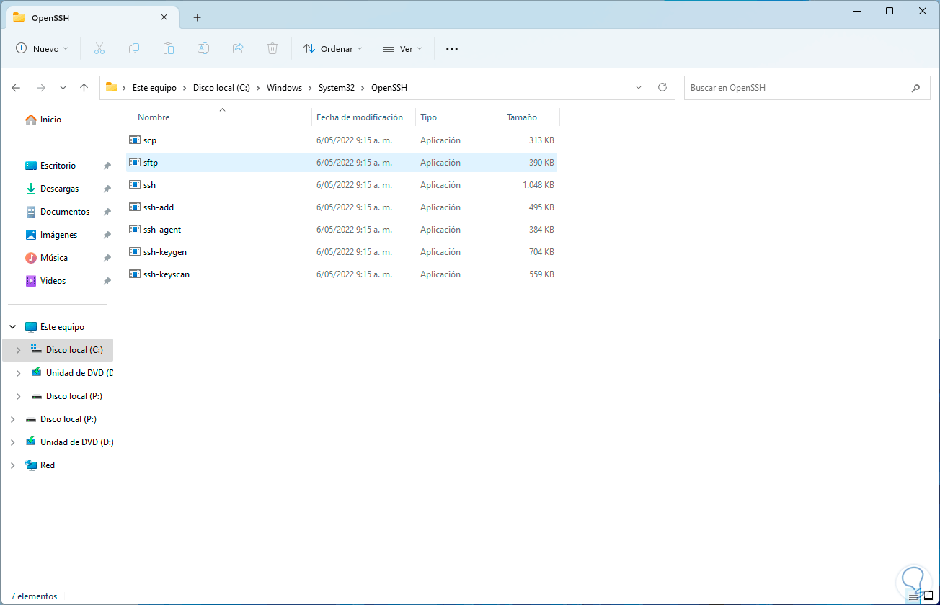This screenshot has width=940, height=605.
Task: Unpin Descargas using its pin icon
Action: [107, 189]
